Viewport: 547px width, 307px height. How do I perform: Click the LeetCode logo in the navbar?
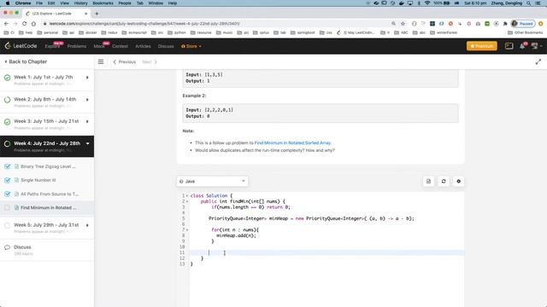point(21,46)
